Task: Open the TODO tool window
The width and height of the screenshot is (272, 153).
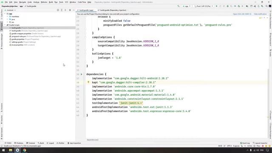Action: (x=8, y=143)
